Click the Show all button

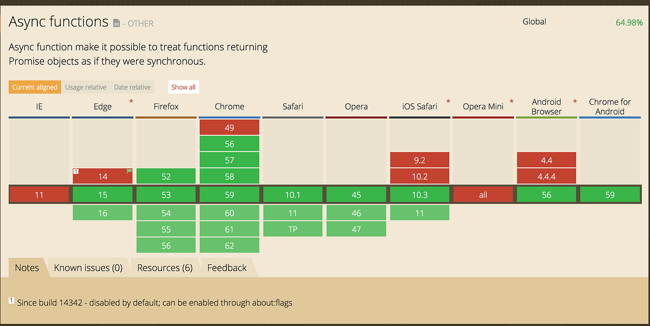183,87
